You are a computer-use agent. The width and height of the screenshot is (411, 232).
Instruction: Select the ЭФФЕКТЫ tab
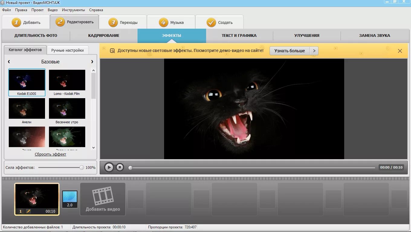click(x=172, y=36)
